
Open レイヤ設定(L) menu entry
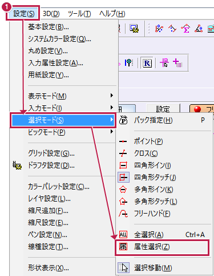tap(49, 199)
